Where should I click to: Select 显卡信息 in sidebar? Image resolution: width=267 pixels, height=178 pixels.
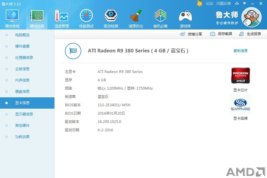(x=27, y=103)
